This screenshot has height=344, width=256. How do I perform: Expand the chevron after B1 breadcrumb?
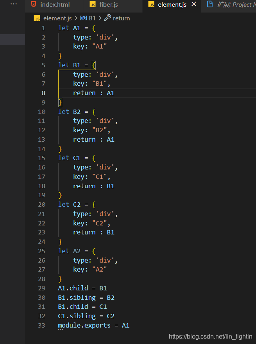point(100,18)
